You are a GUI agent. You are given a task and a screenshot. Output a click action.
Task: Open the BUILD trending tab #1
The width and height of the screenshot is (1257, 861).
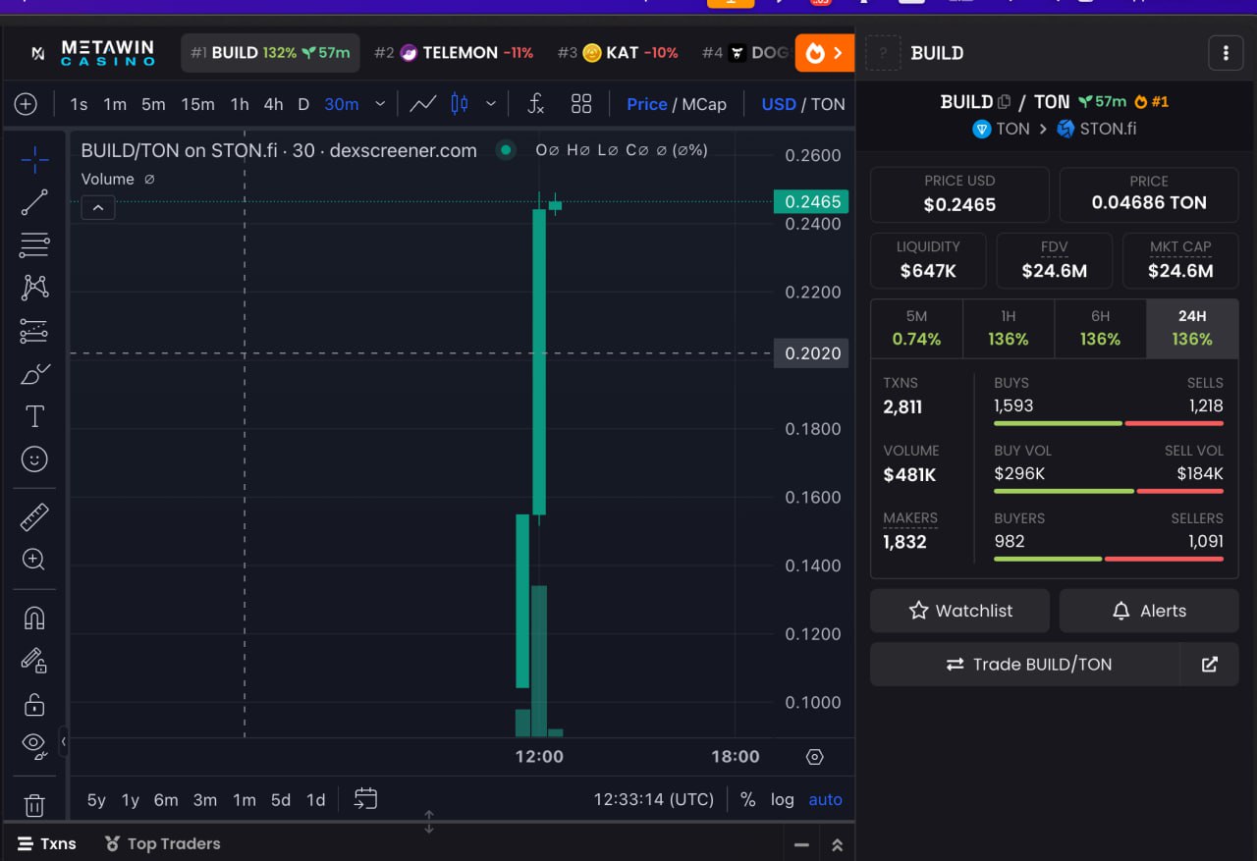[x=270, y=53]
